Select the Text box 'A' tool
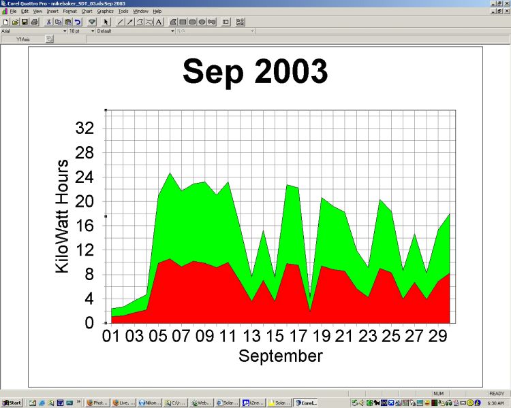Image resolution: width=511 pixels, height=408 pixels. tap(159, 22)
